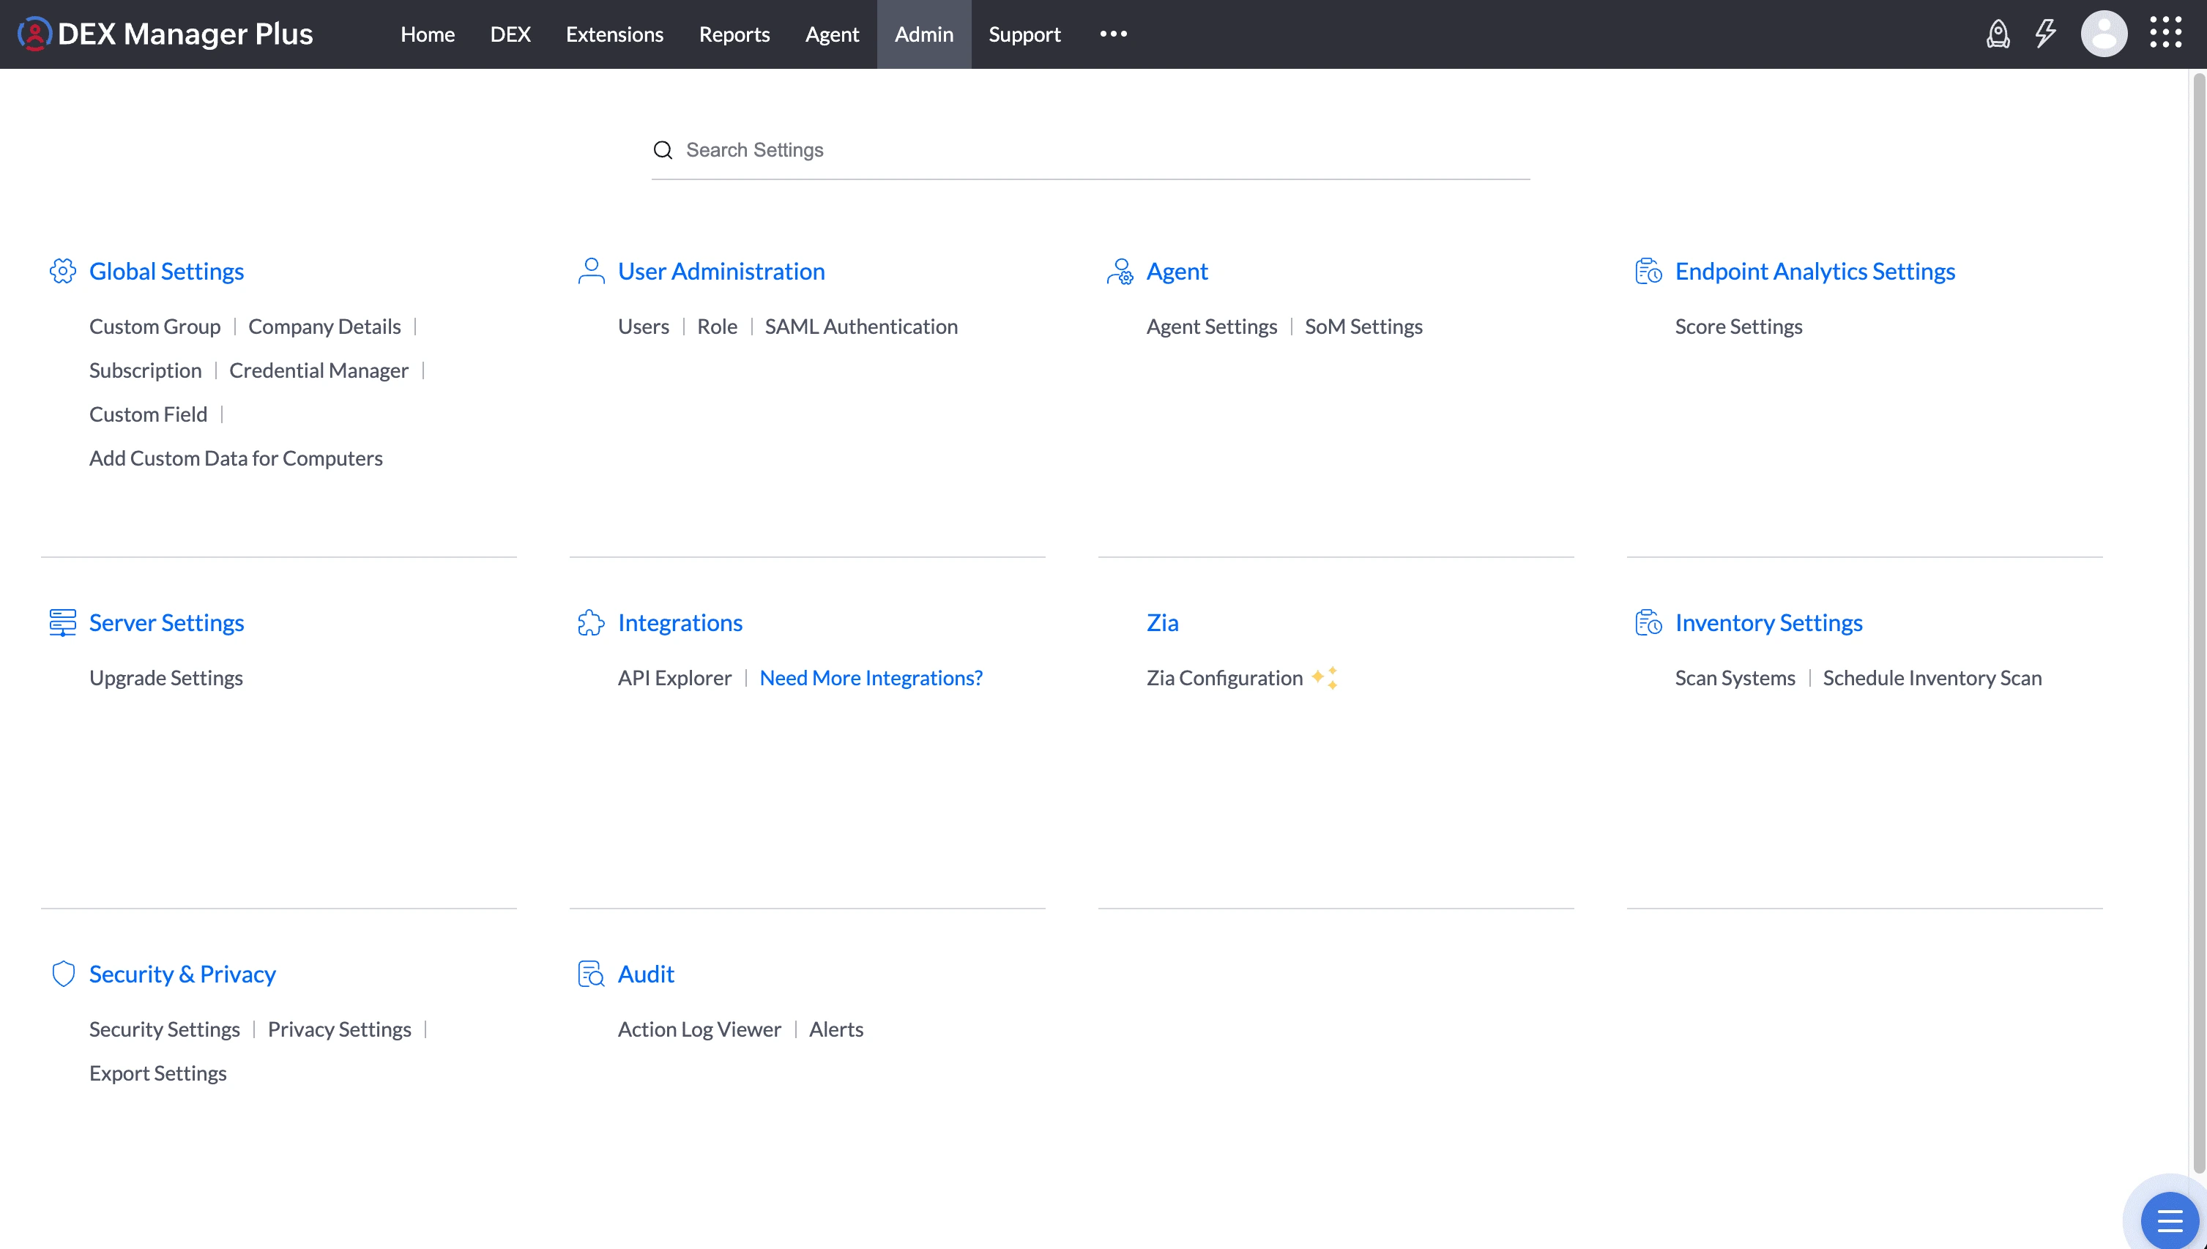Click the Inventory Settings icon
The image size is (2207, 1249).
pos(1648,623)
